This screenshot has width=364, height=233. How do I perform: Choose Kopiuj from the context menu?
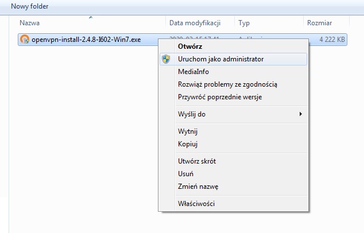click(x=188, y=144)
